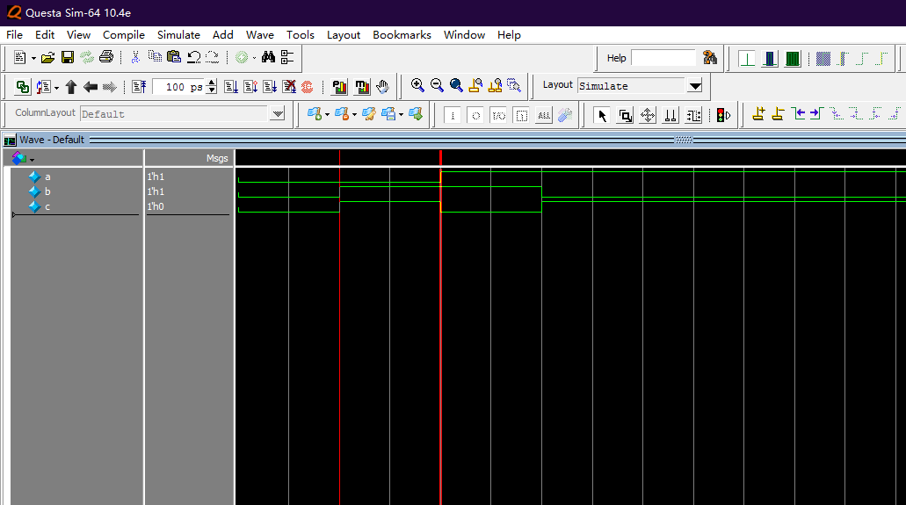Save with the floppy disk icon
Screen dimensions: 906x505
coord(68,57)
